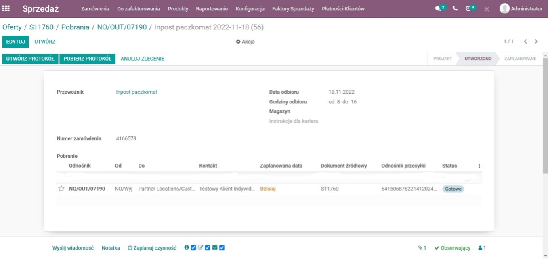Click the UTWÓRZ button

coord(45,42)
